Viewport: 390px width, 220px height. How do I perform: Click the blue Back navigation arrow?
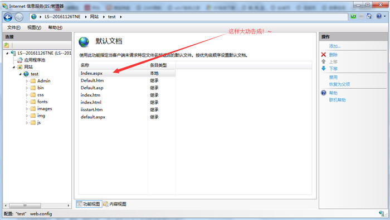(8, 17)
